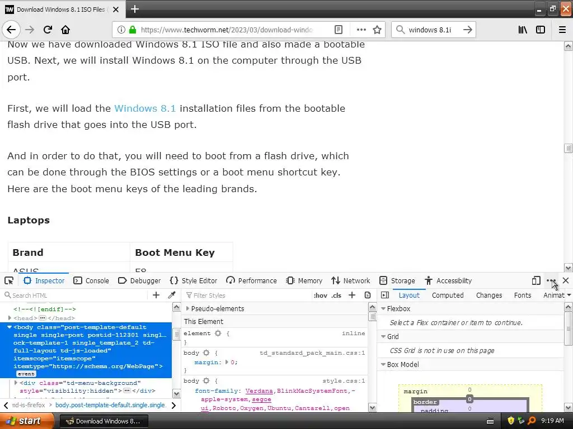
Task: Toggle the :hov pseudo-class panel
Action: click(x=320, y=295)
